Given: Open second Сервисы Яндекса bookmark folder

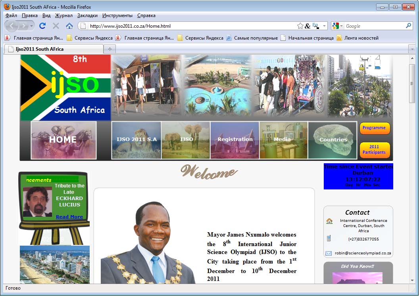Looking at the screenshot, I should coord(200,38).
